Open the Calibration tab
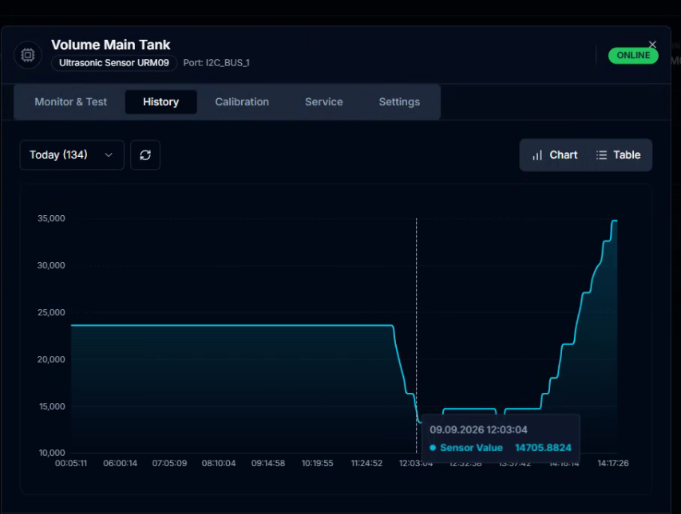 pyautogui.click(x=242, y=102)
